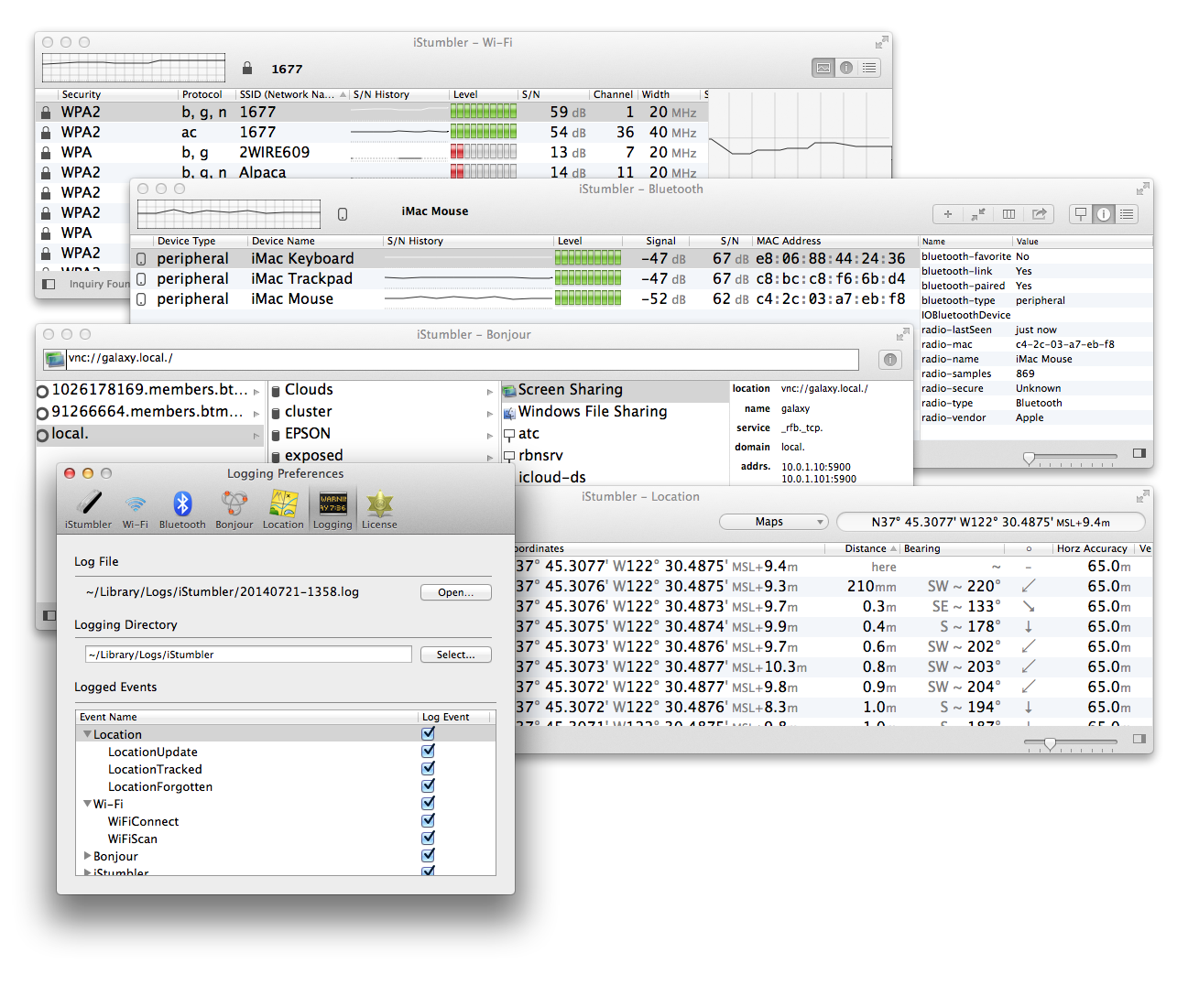Click the info button in Bonjour window
1199x985 pixels.
coord(890,360)
